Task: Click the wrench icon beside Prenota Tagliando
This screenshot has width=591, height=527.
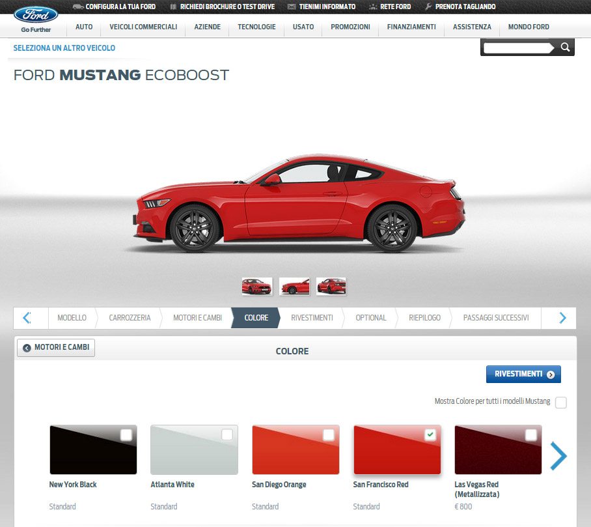Action: click(x=428, y=7)
